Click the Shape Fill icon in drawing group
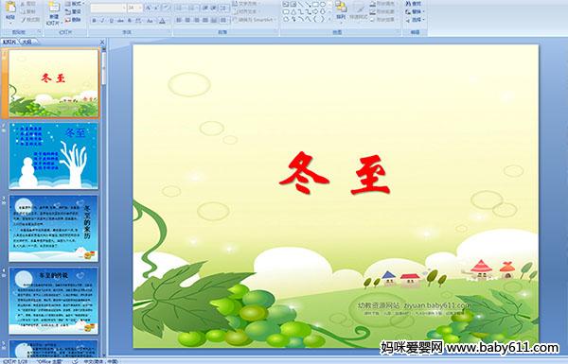This screenshot has height=364, width=568. click(382, 4)
